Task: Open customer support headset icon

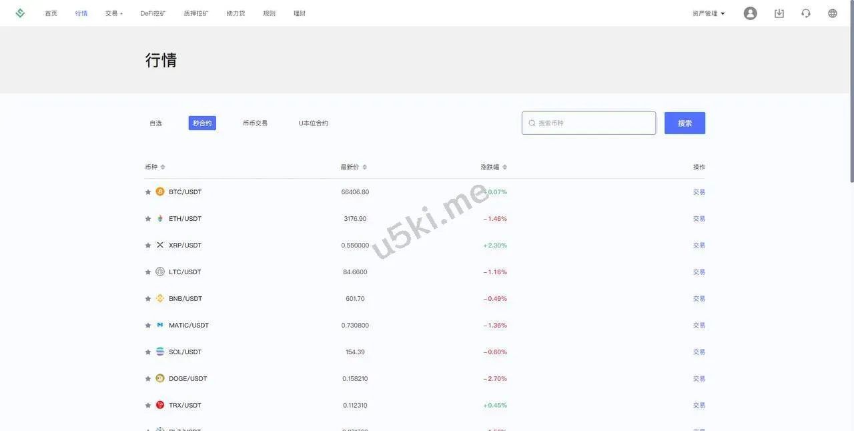Action: (x=805, y=13)
